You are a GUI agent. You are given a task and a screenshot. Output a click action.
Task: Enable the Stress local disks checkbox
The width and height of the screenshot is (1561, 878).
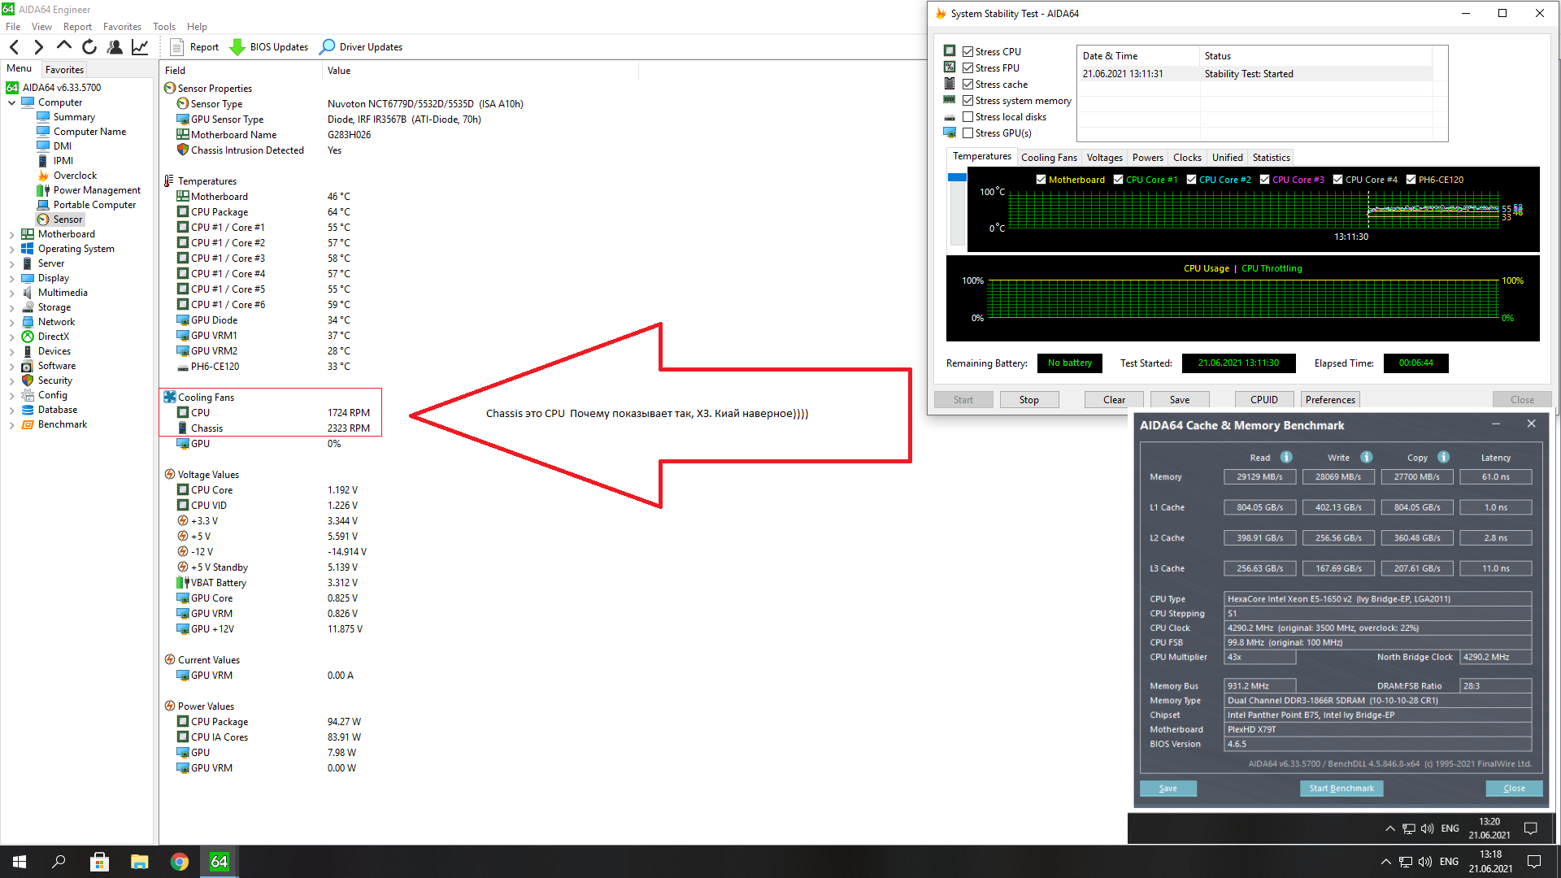tap(967, 116)
